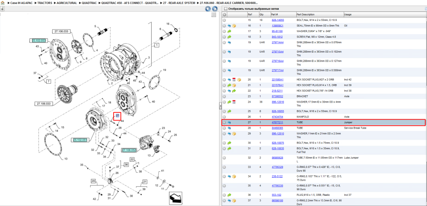Click green arrow icon for part 628-10035
This screenshot has width=427, height=206.
[229, 148]
